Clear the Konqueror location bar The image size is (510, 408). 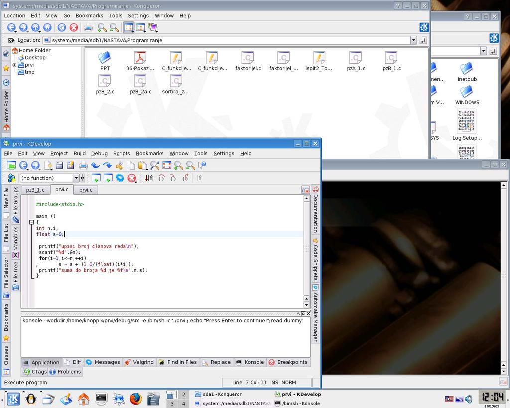click(11, 40)
